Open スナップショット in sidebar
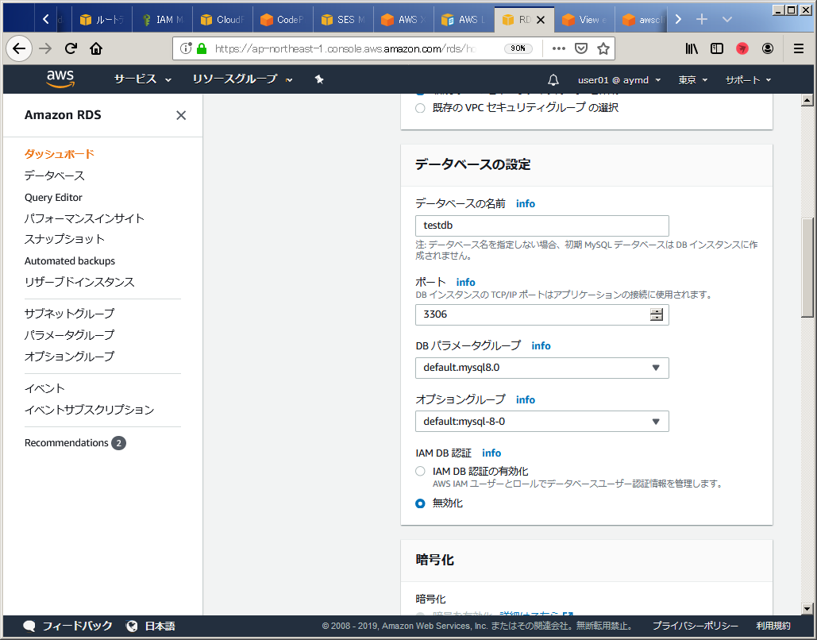Viewport: 817px width, 640px height. click(64, 239)
